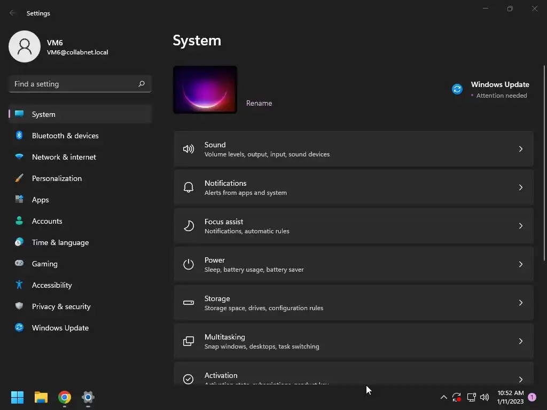Screen dimensions: 547x410
Task: Expand Multitasking via its chevron
Action: coord(520,341)
